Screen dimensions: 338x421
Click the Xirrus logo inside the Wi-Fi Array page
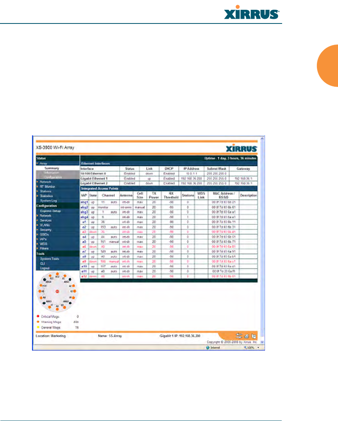pos(241,148)
